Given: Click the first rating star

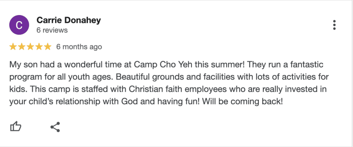Looking at the screenshot, I should 13,47.
